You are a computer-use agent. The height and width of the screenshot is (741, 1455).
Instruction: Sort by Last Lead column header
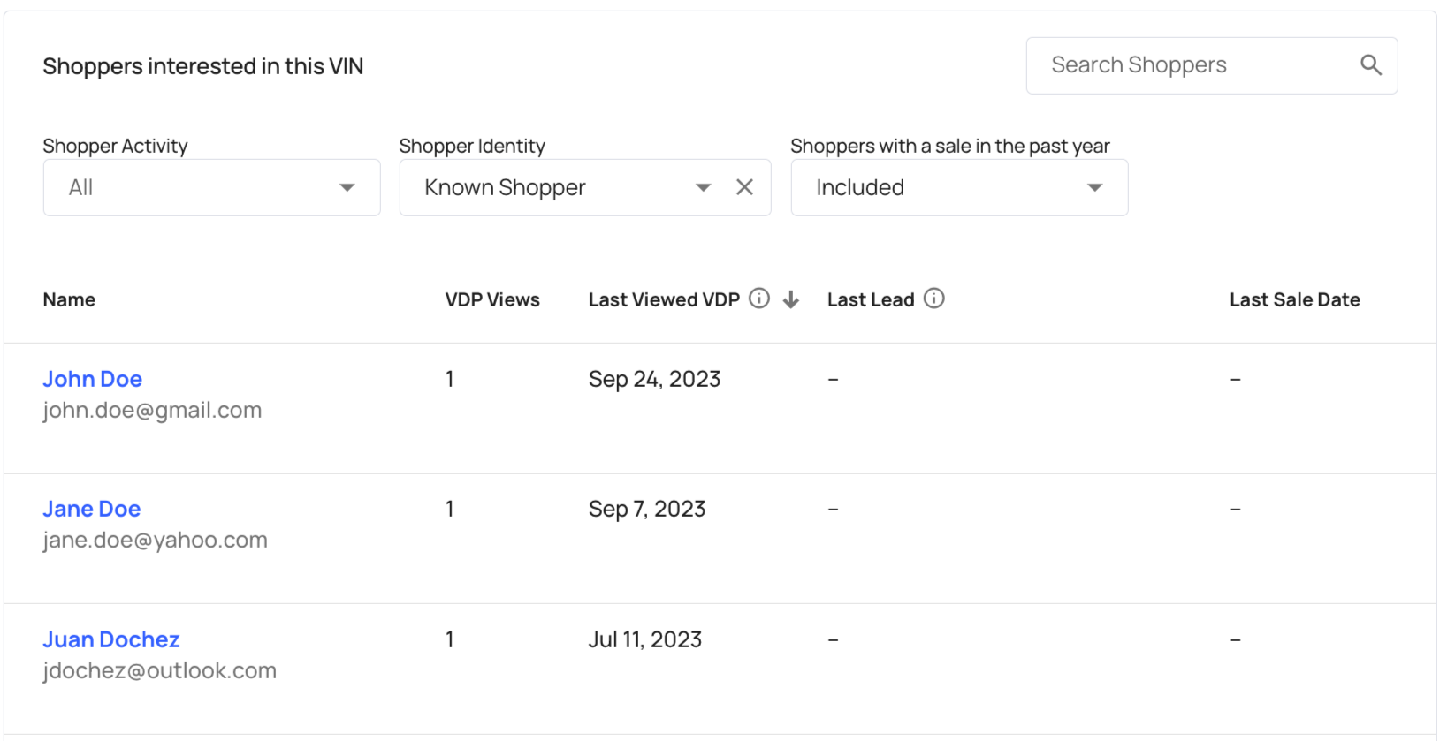pyautogui.click(x=871, y=300)
